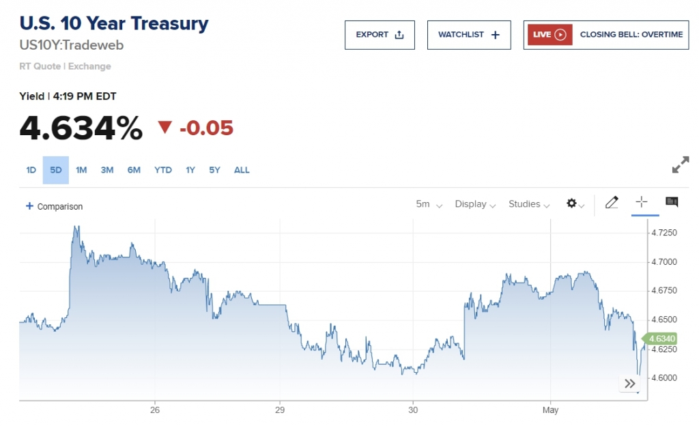
Task: Click the fullscreen expand arrows icon
Action: click(681, 165)
